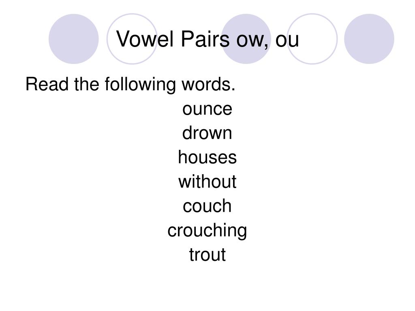
Task: Select the word 'ounce'
Action: (207, 109)
